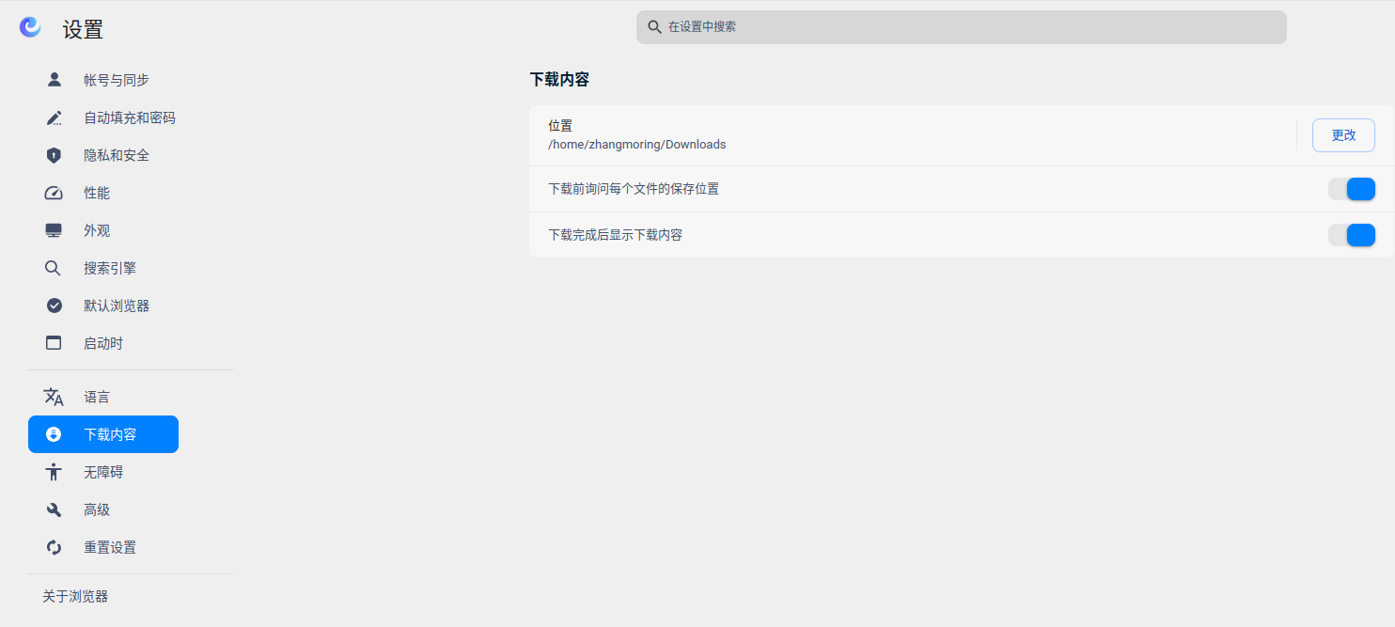Click the /home/zhangmoring/Downloads path text
1395x627 pixels.
pyautogui.click(x=637, y=145)
